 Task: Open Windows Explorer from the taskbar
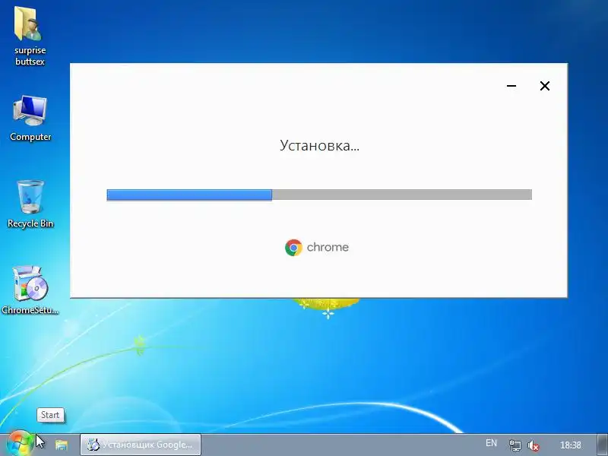point(62,445)
